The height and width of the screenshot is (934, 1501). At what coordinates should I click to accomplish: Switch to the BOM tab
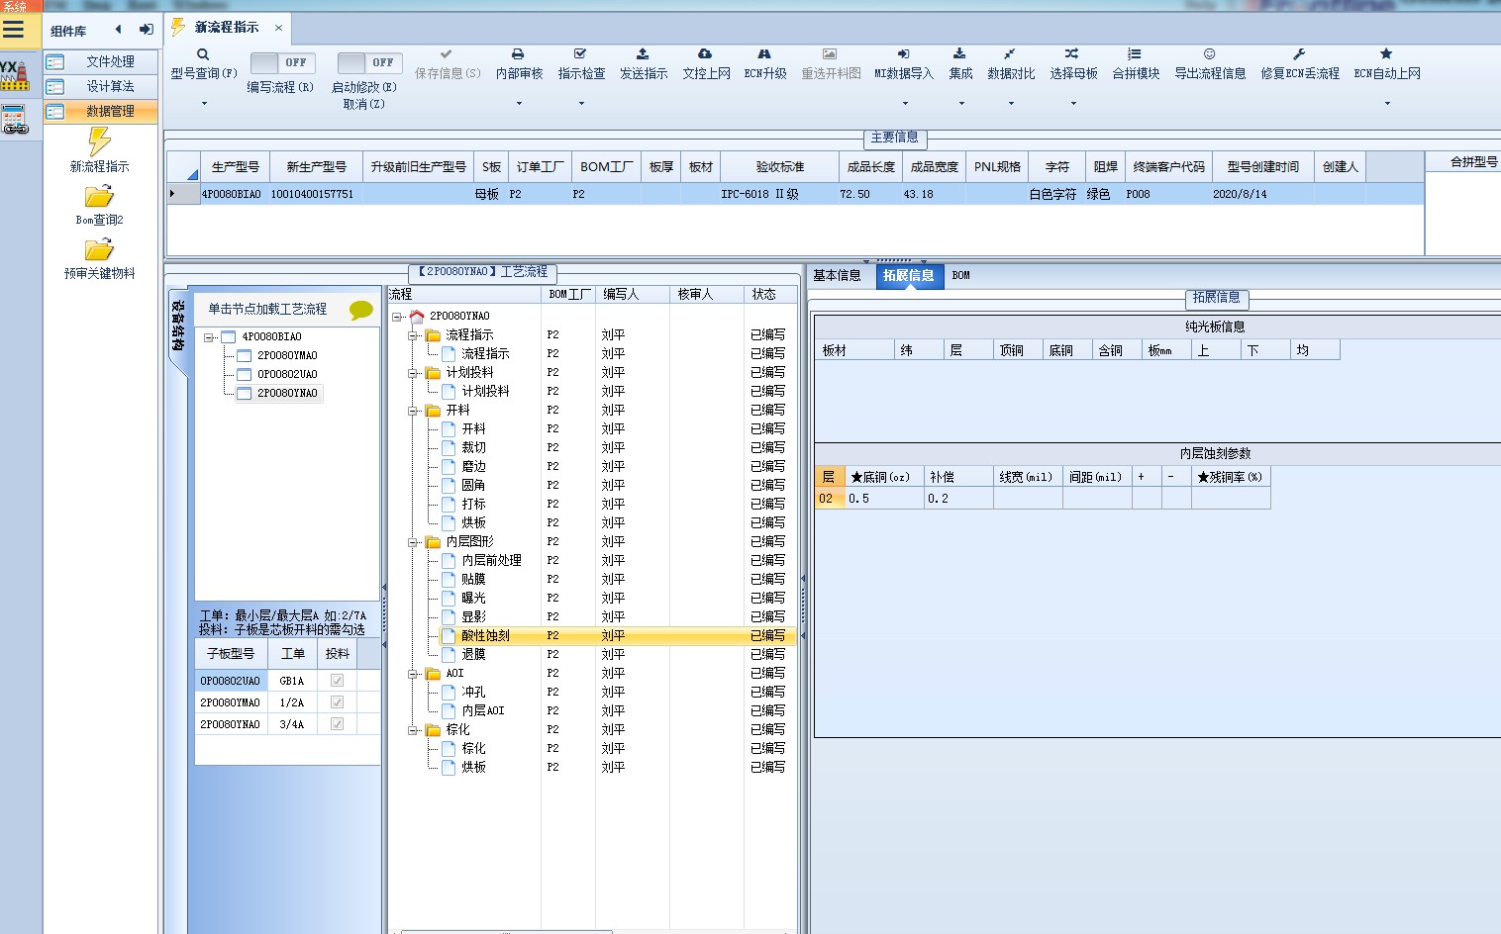coord(961,275)
